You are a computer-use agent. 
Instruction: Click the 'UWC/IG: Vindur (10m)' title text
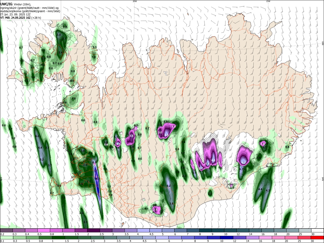[x=15, y=4]
